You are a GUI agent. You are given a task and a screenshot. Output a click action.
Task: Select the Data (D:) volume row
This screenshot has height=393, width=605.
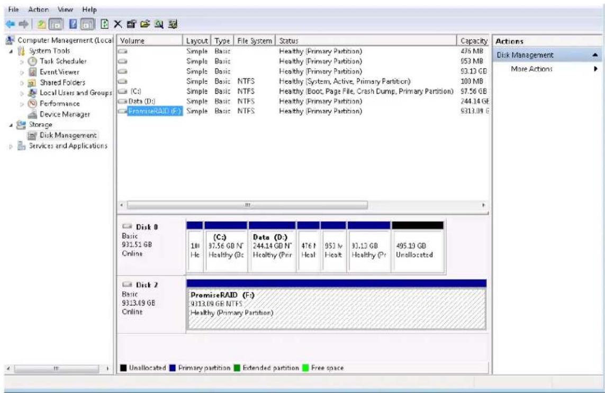click(303, 101)
